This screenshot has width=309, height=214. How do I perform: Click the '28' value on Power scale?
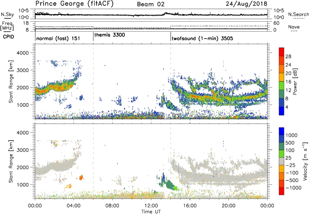288,56
